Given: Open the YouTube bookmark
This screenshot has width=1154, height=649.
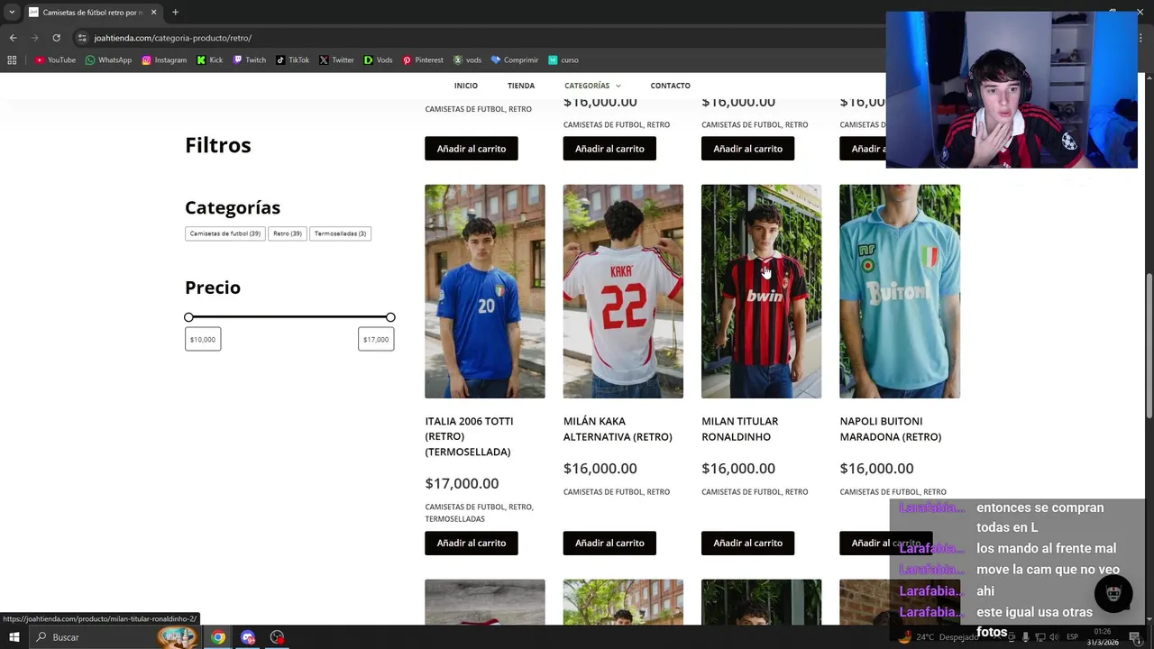Looking at the screenshot, I should [55, 60].
